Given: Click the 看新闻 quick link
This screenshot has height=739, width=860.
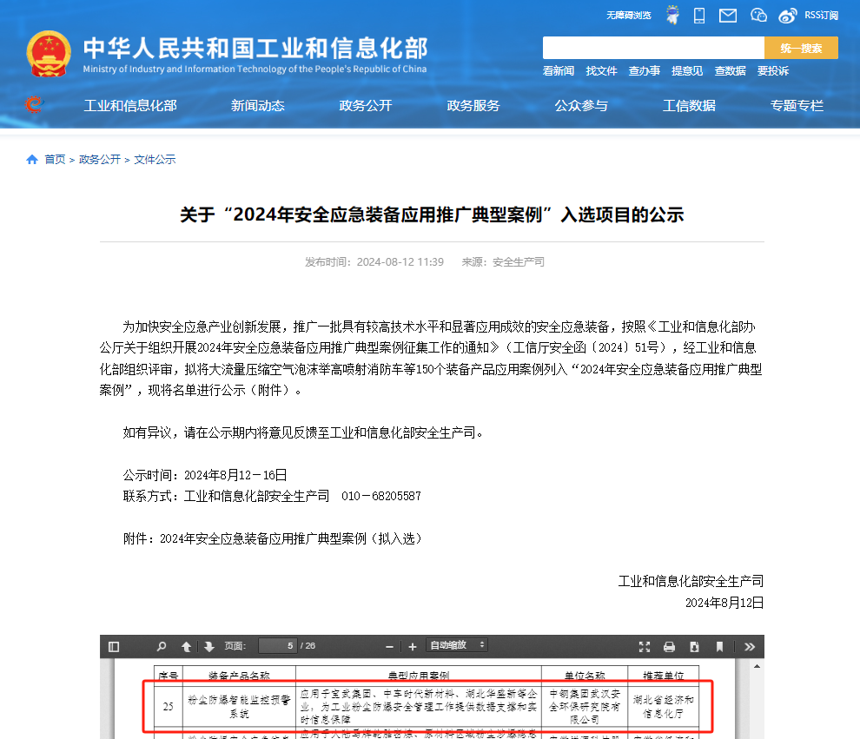Looking at the screenshot, I should pyautogui.click(x=559, y=70).
